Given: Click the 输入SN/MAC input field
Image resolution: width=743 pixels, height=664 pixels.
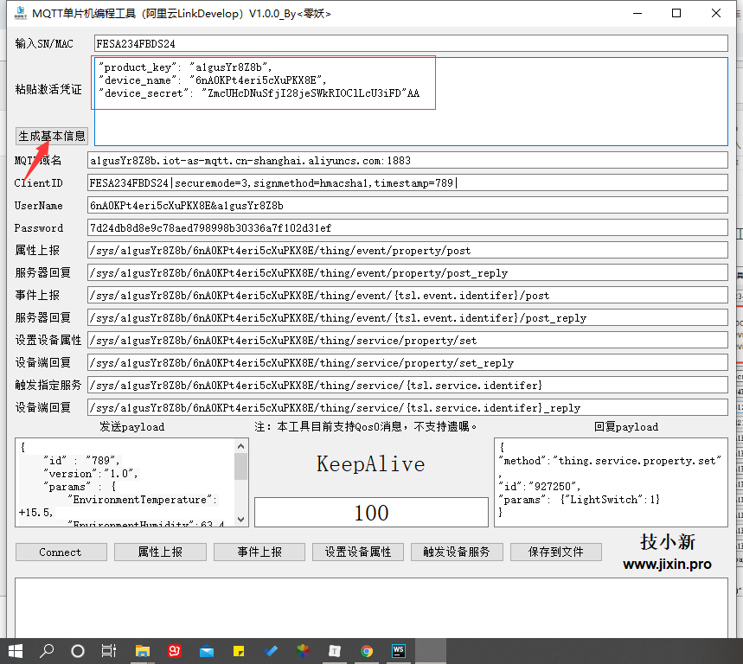Looking at the screenshot, I should pos(411,43).
